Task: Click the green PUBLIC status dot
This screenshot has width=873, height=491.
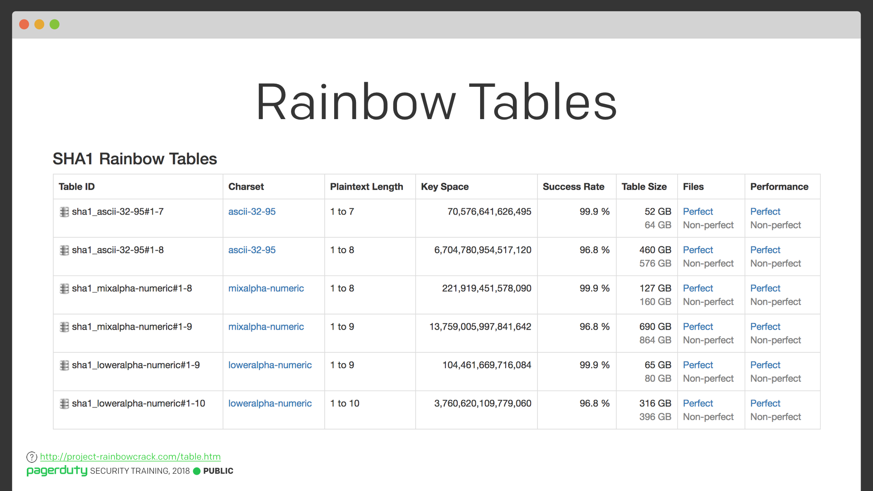Action: point(197,471)
